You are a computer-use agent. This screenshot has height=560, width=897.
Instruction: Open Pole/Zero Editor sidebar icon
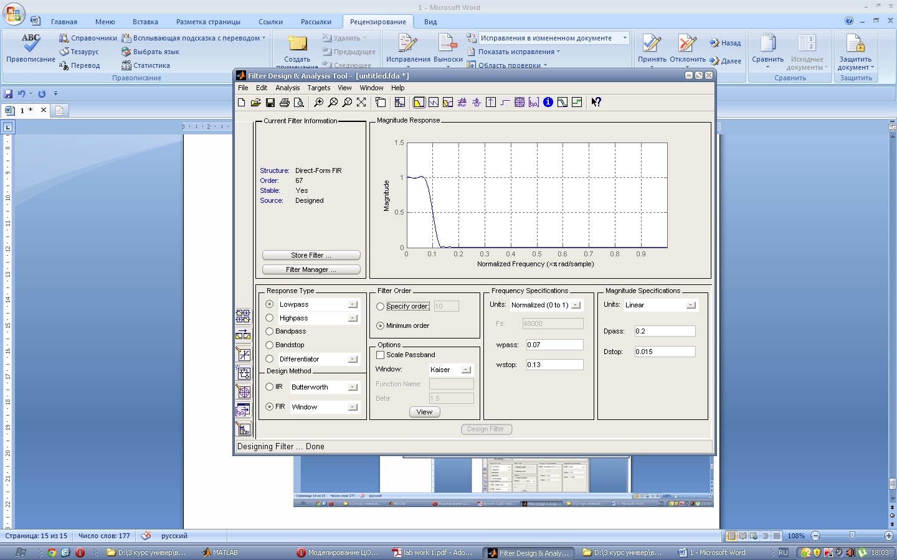click(243, 391)
